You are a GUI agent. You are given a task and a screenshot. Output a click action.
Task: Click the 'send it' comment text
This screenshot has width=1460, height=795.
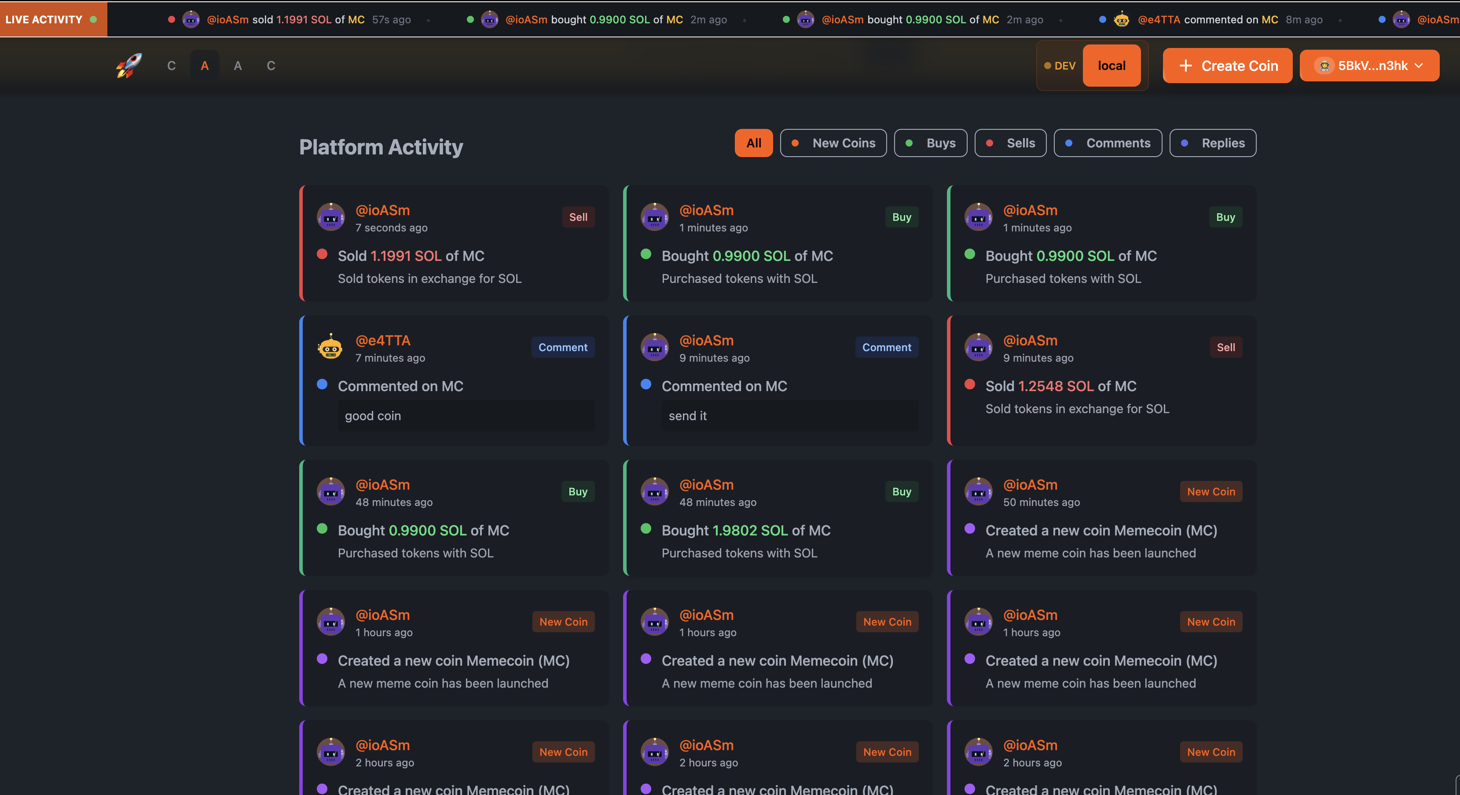(687, 416)
